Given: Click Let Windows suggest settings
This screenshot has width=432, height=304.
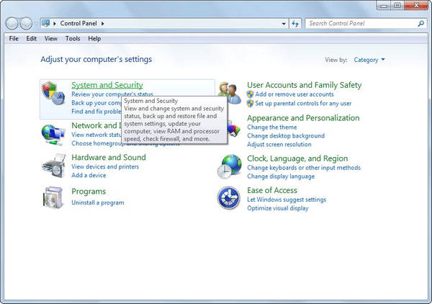Looking at the screenshot, I should click(287, 200).
